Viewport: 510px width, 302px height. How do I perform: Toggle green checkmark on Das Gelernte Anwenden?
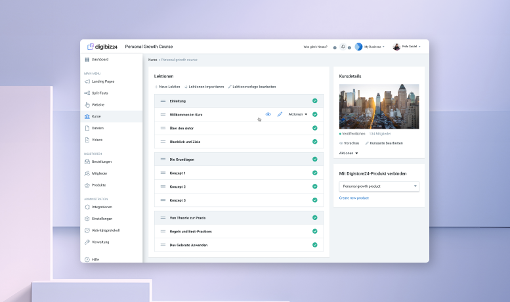tap(315, 245)
